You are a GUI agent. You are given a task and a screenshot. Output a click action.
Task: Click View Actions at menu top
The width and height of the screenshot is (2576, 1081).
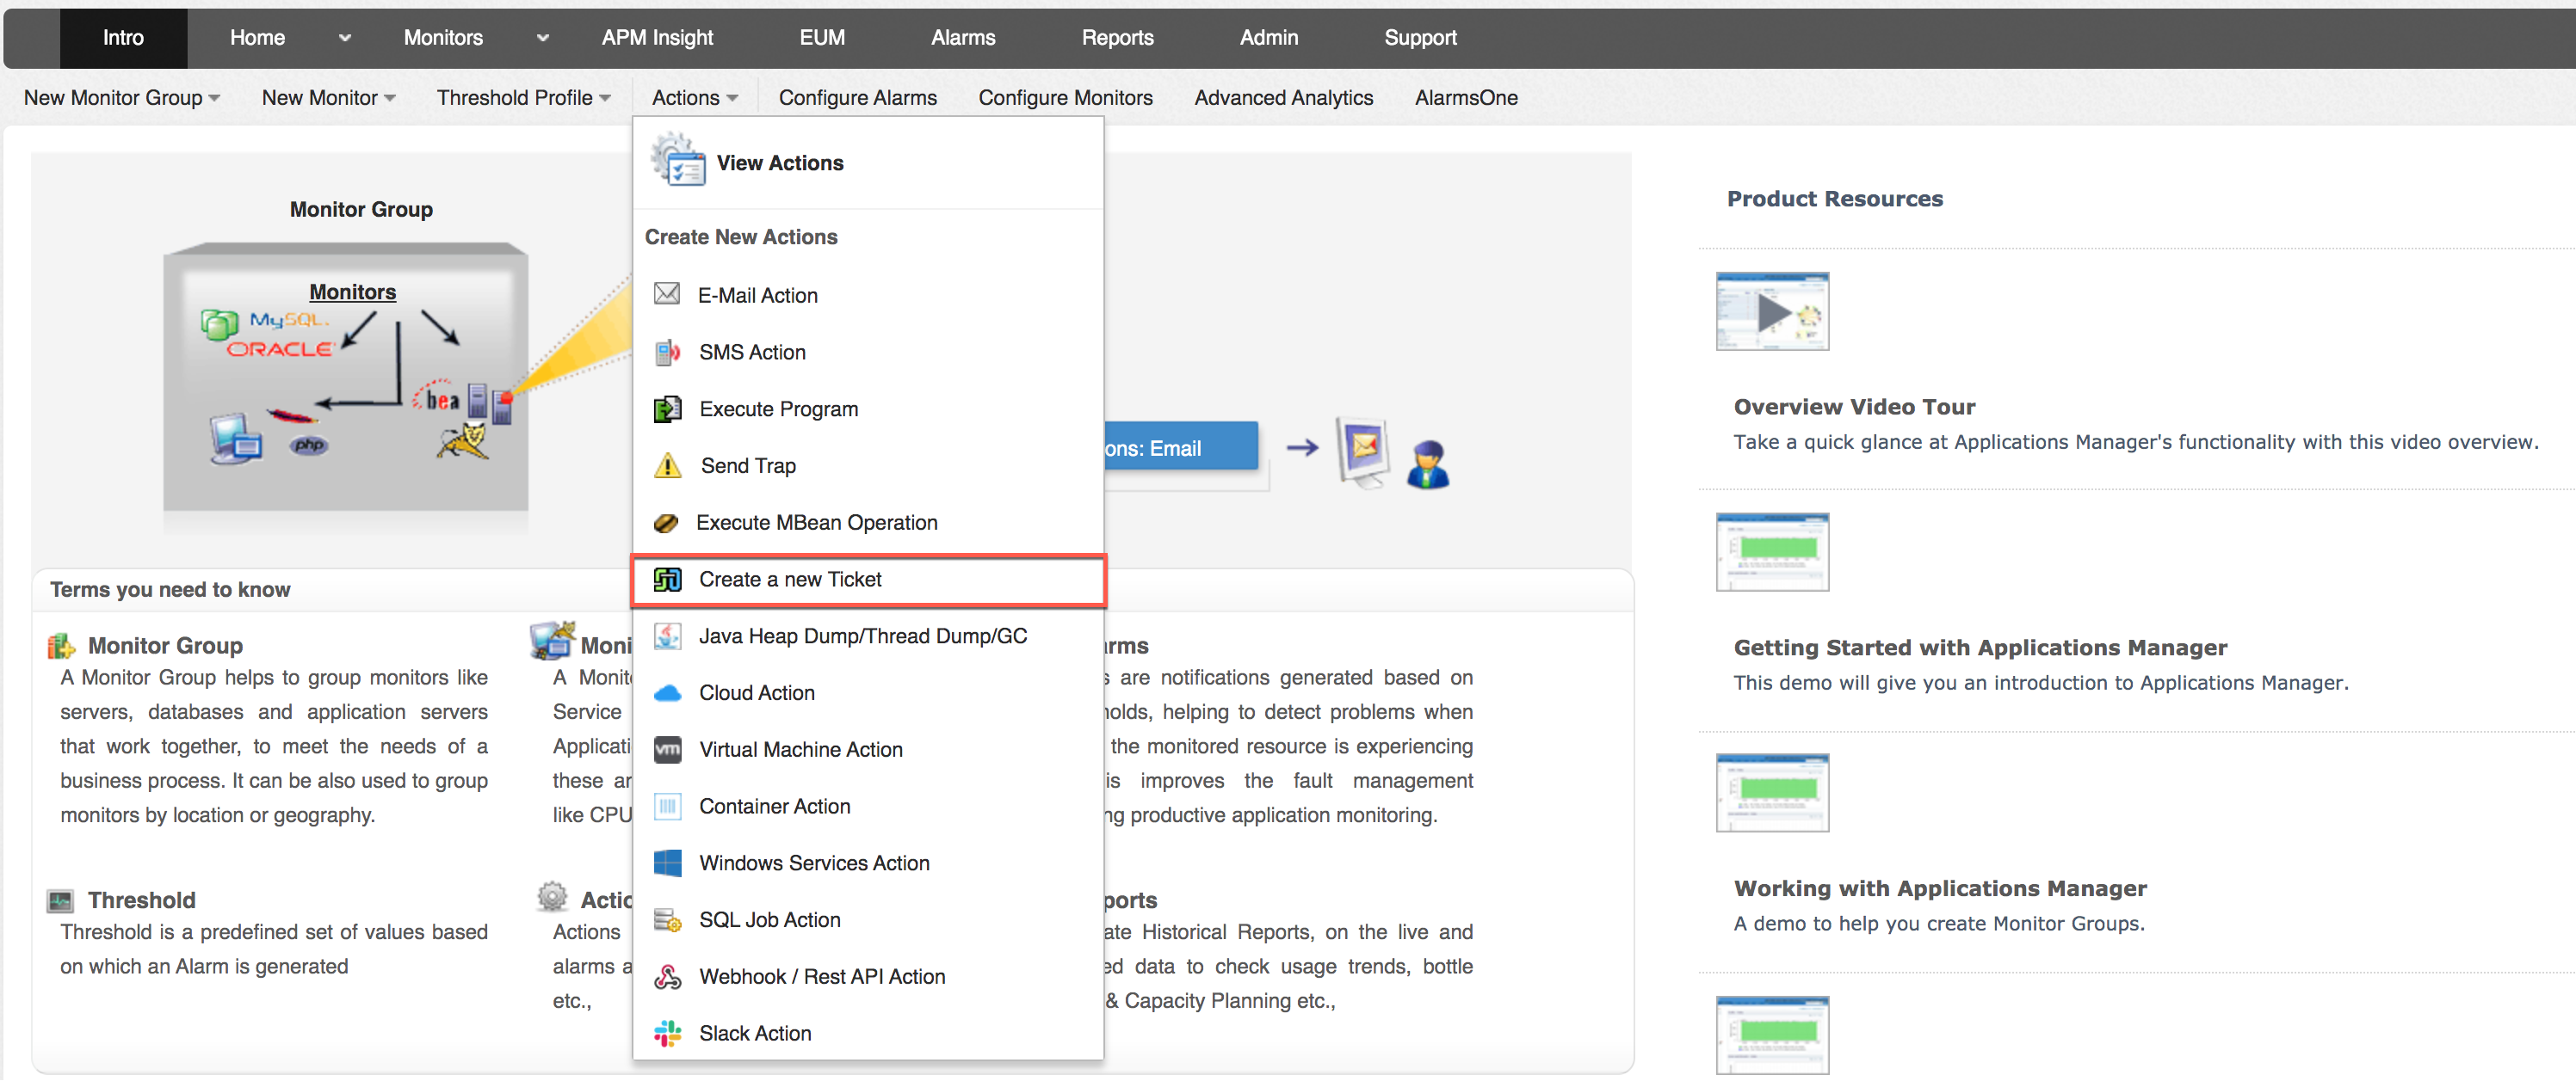(779, 163)
